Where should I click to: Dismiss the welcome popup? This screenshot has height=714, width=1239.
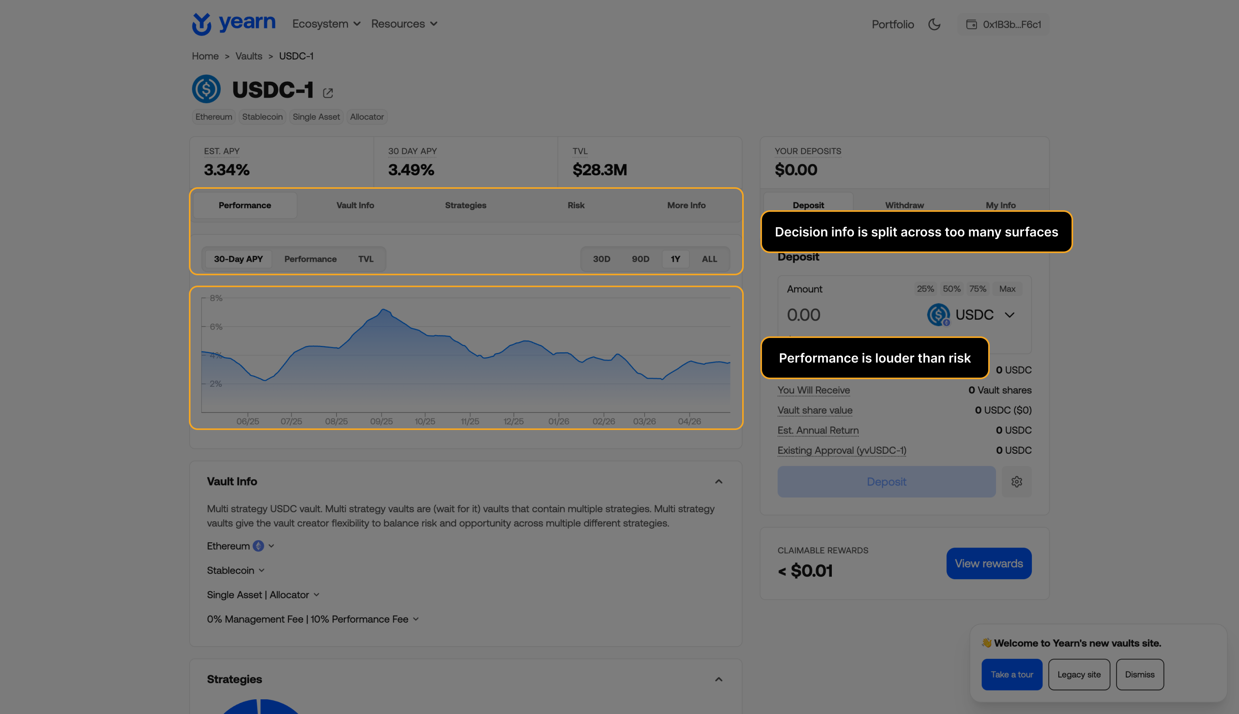click(x=1139, y=674)
